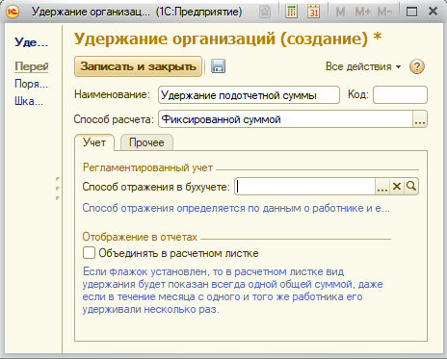Close the Удержание организаций window
447x359 pixels.
tap(433, 12)
